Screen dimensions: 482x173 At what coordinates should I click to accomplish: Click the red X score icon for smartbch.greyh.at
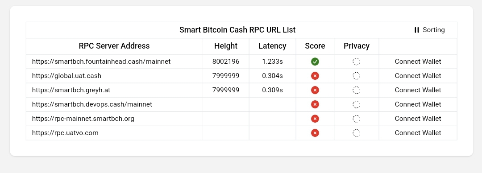tap(315, 90)
